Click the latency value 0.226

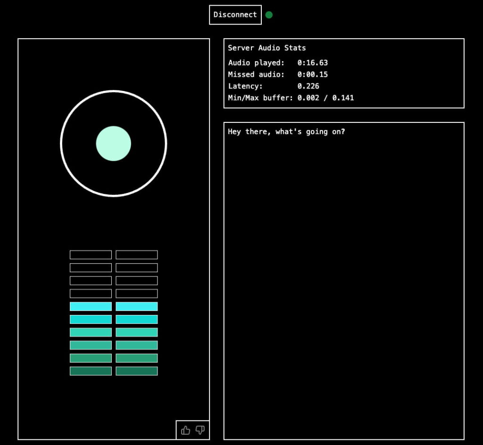click(x=308, y=86)
